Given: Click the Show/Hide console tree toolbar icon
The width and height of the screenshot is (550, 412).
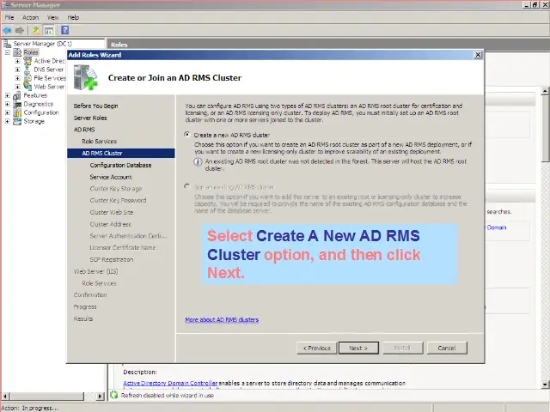Looking at the screenshot, I should [x=49, y=31].
